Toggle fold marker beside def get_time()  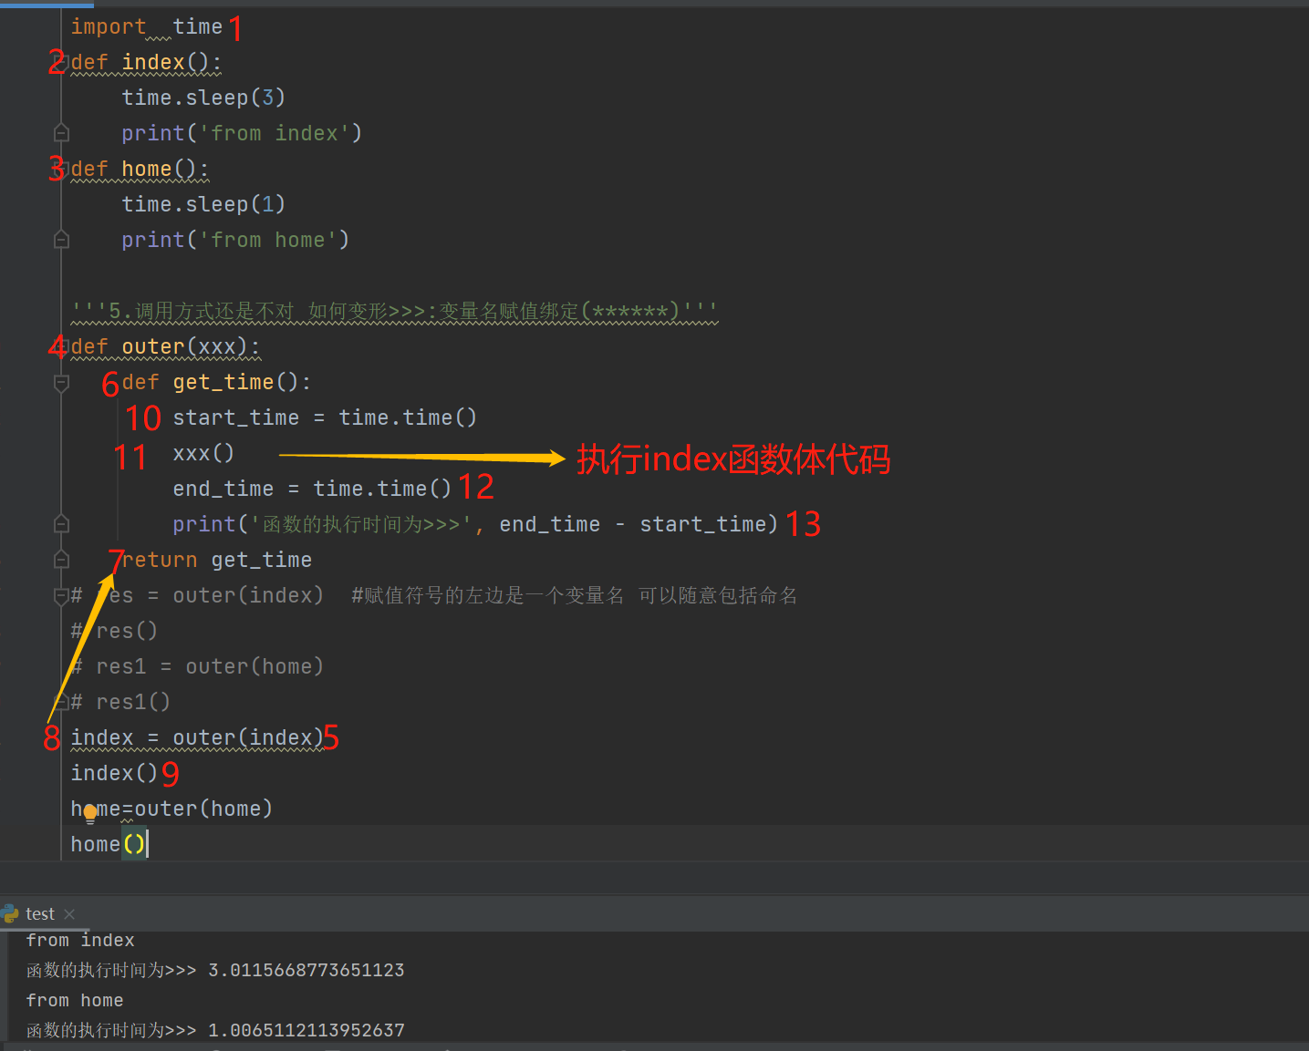(x=61, y=383)
